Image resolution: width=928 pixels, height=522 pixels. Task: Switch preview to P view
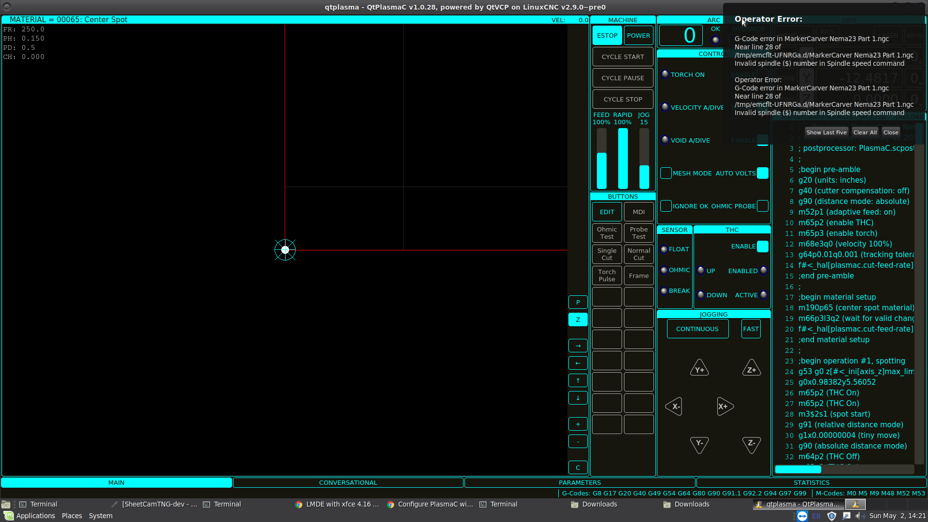click(578, 302)
